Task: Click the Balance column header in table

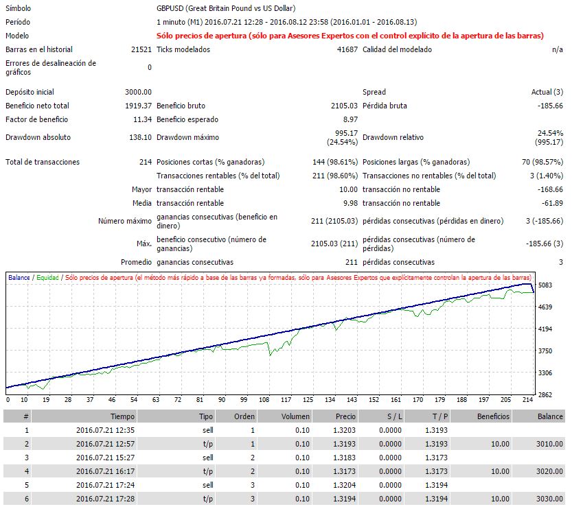Action: tap(550, 416)
